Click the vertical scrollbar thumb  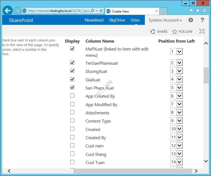[x=206, y=75]
